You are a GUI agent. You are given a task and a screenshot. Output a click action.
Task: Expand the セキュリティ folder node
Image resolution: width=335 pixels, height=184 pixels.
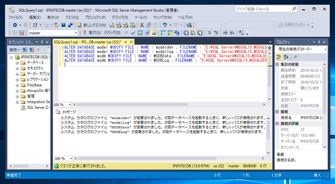tap(17, 68)
